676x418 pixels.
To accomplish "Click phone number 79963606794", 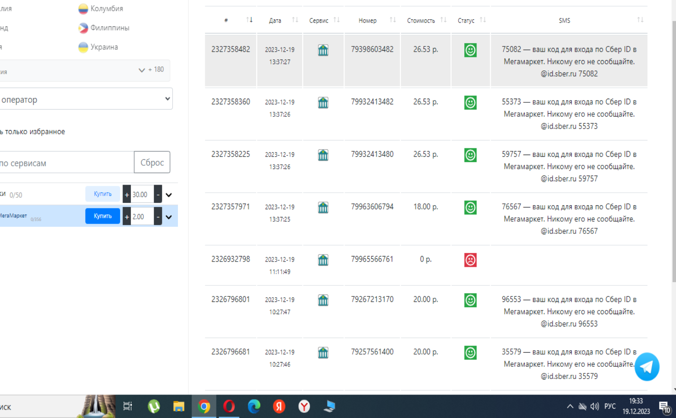I will click(x=372, y=207).
